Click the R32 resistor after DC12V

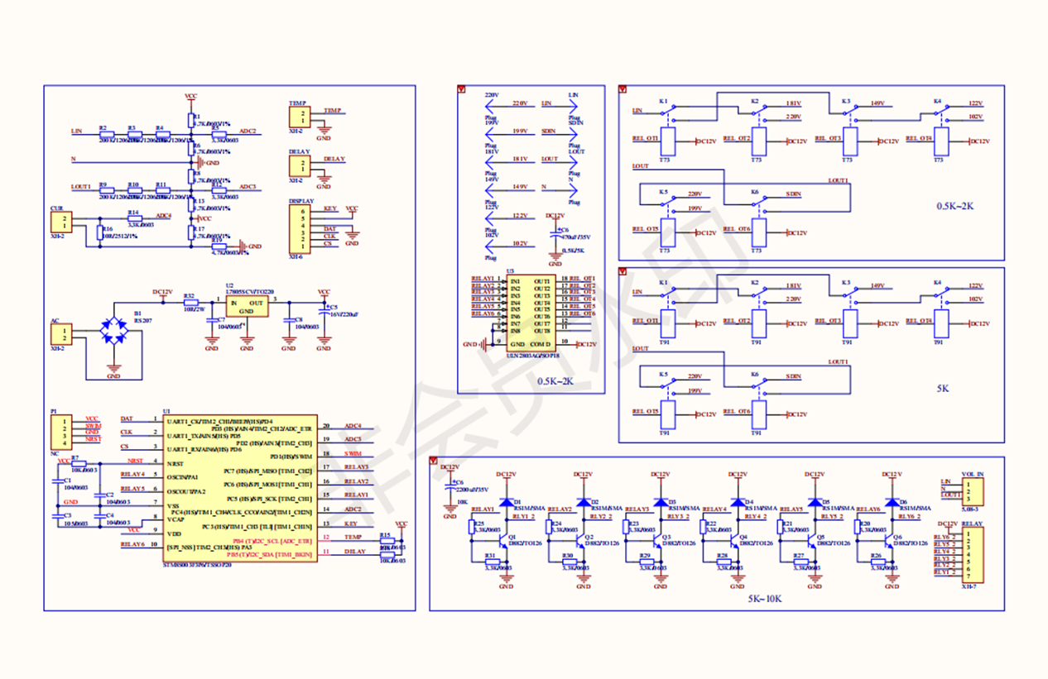pyautogui.click(x=190, y=304)
